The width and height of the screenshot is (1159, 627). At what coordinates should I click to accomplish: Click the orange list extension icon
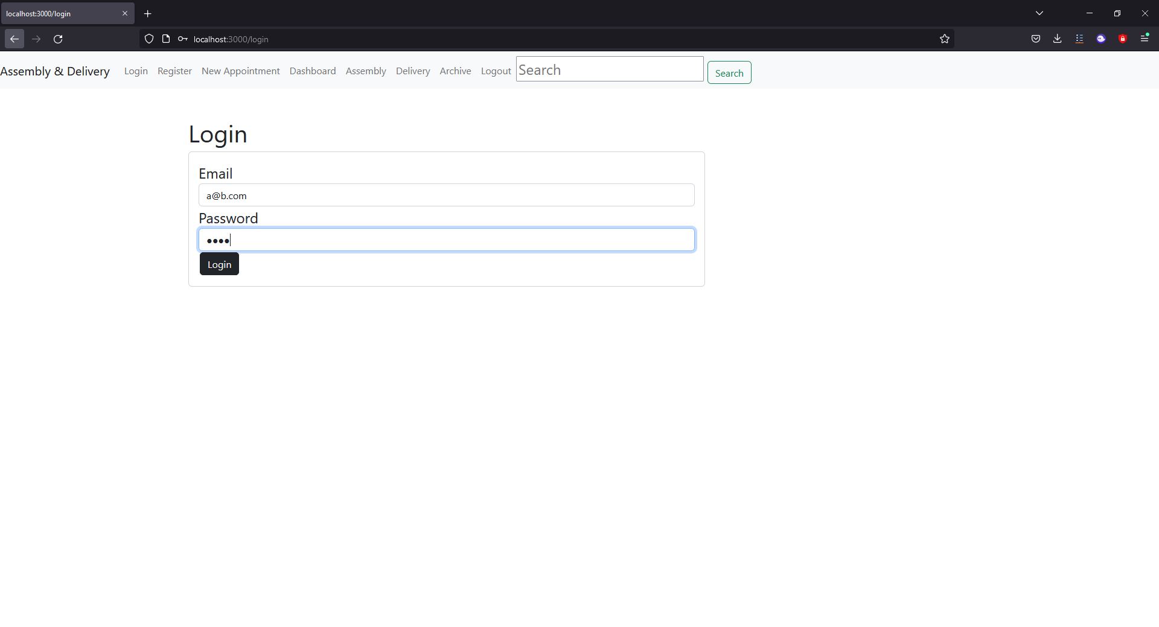coord(1079,39)
